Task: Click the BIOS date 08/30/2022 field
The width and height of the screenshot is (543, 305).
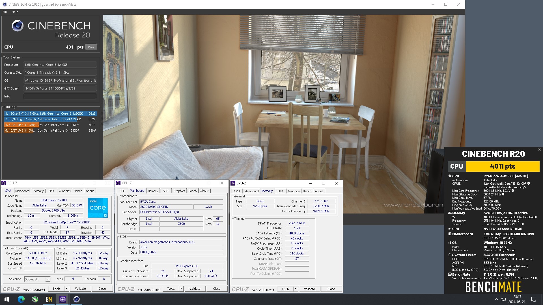Action: [181, 252]
